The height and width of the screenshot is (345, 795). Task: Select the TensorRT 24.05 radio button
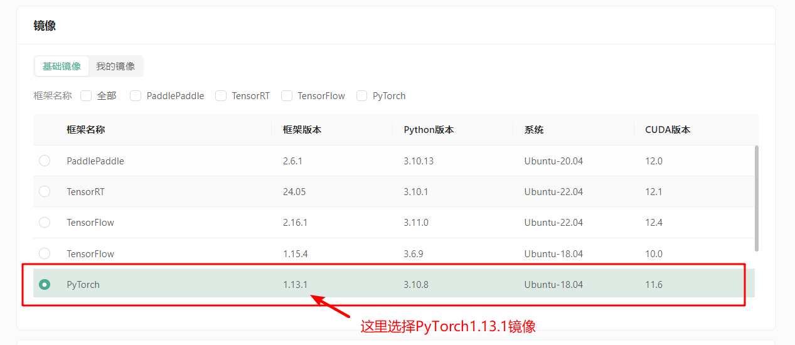[45, 191]
